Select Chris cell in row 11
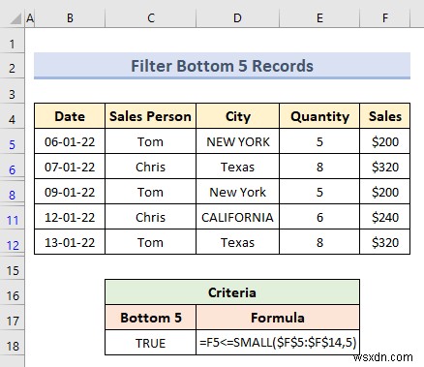The height and width of the screenshot is (367, 424). [x=150, y=217]
